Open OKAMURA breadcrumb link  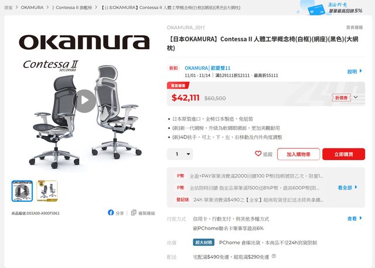click(32, 8)
